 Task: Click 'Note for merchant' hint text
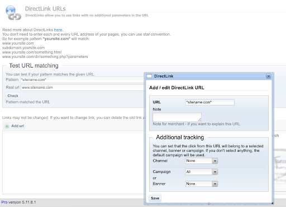pyautogui.click(x=197, y=124)
